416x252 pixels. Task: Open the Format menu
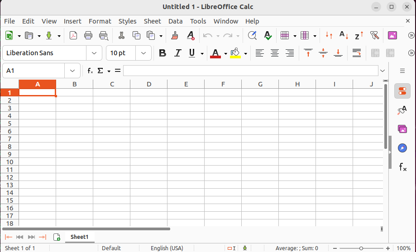(100, 21)
